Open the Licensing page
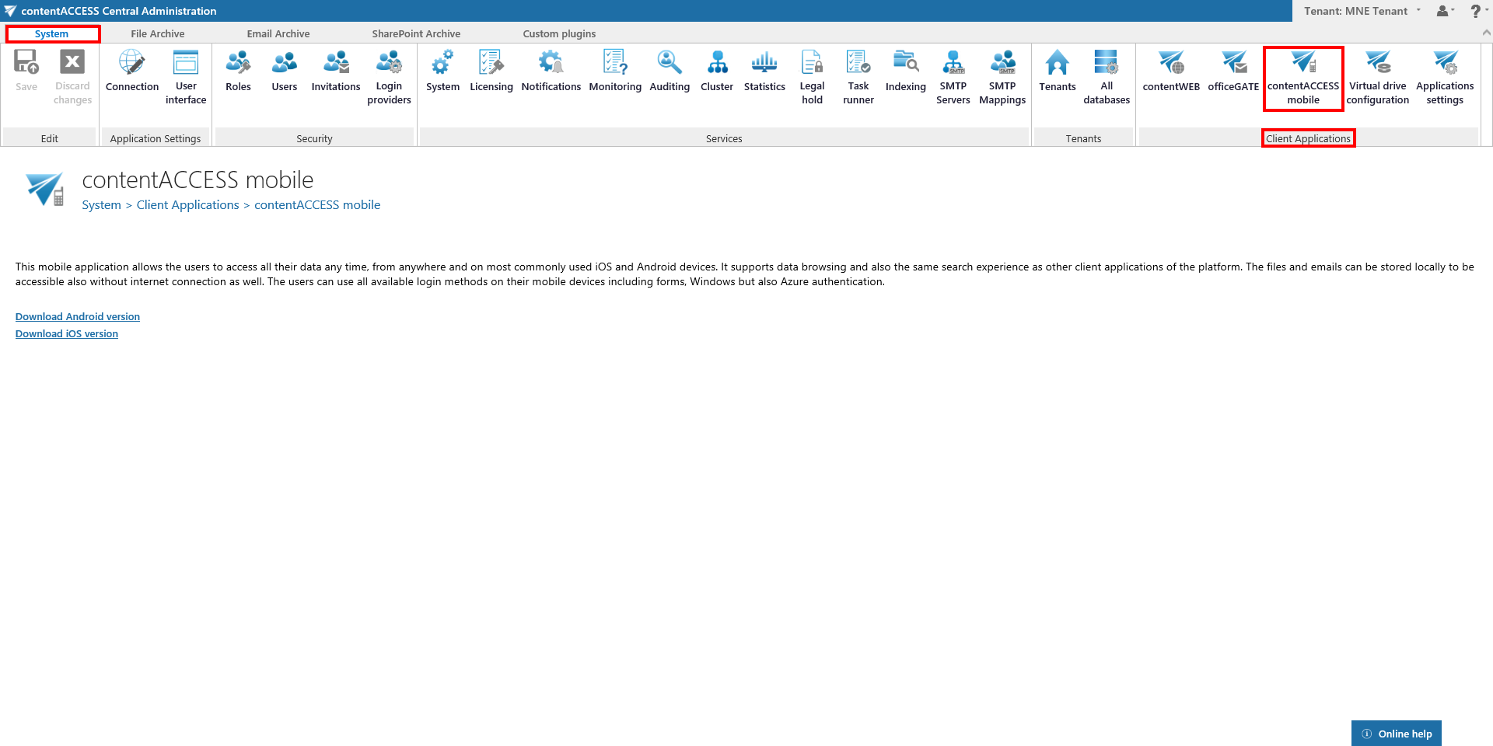Image resolution: width=1493 pixels, height=746 pixels. pyautogui.click(x=491, y=71)
